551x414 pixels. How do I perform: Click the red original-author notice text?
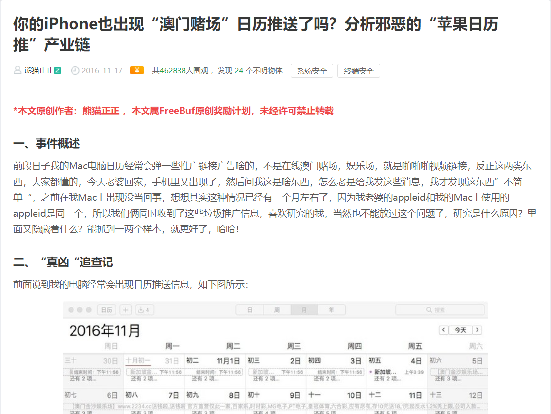(x=174, y=111)
